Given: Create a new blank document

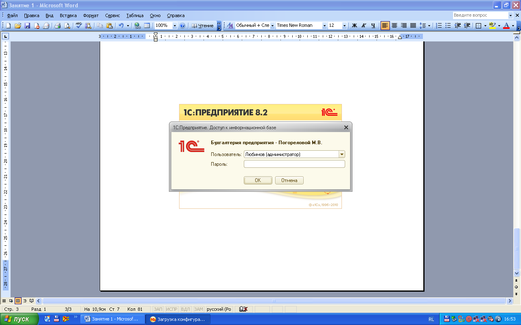Looking at the screenshot, I should pos(8,26).
